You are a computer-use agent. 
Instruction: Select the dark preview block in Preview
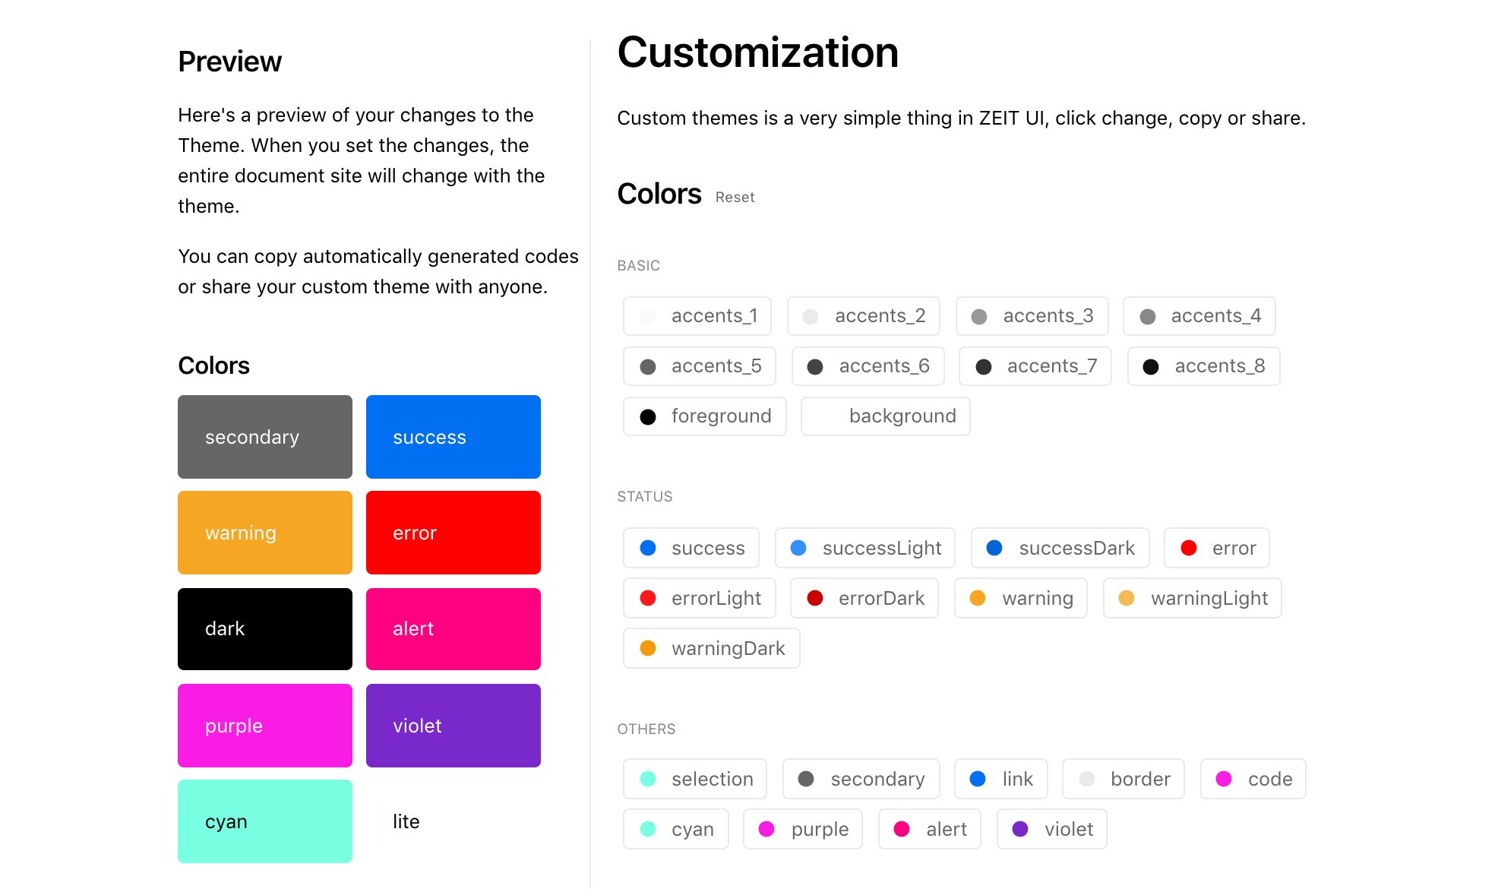point(264,628)
